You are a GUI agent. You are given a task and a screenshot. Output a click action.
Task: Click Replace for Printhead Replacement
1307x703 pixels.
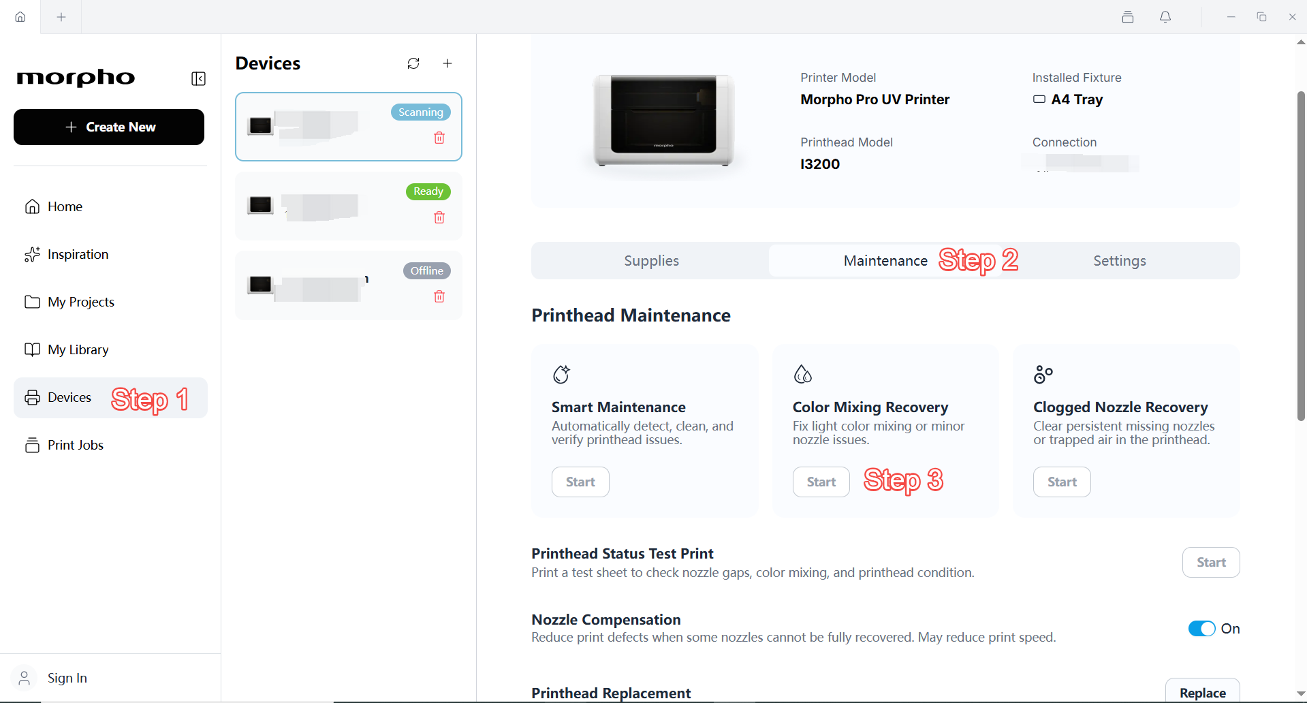1203,691
